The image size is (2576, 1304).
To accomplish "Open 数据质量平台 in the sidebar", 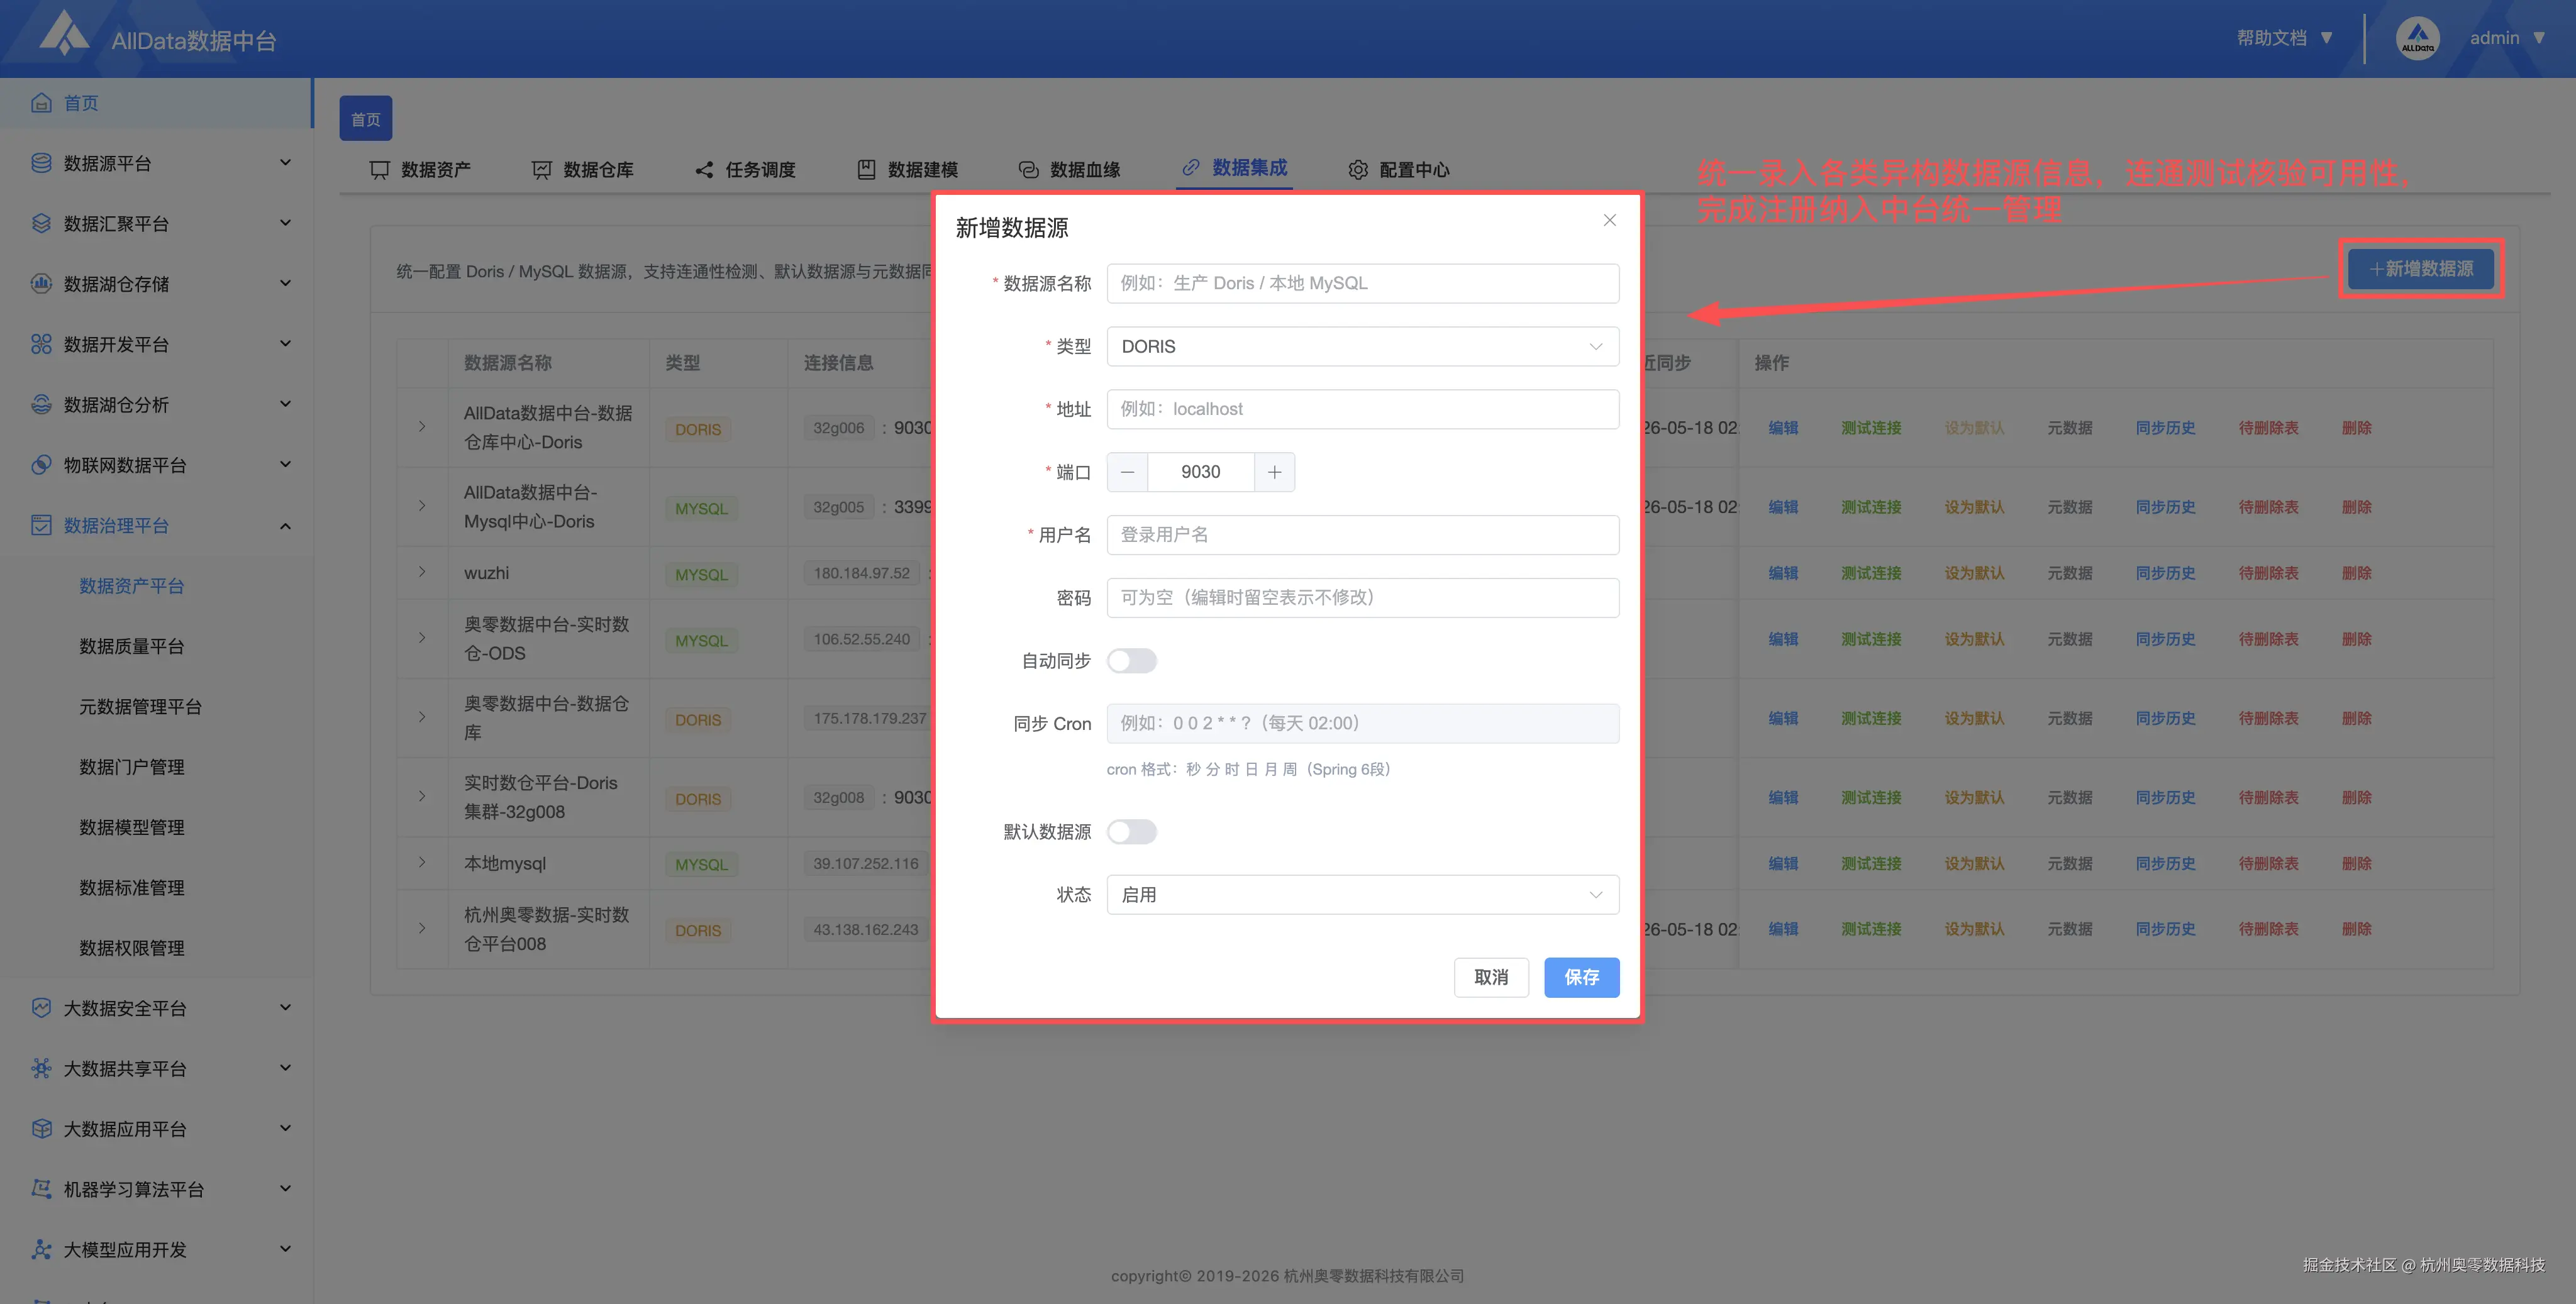I will point(132,646).
